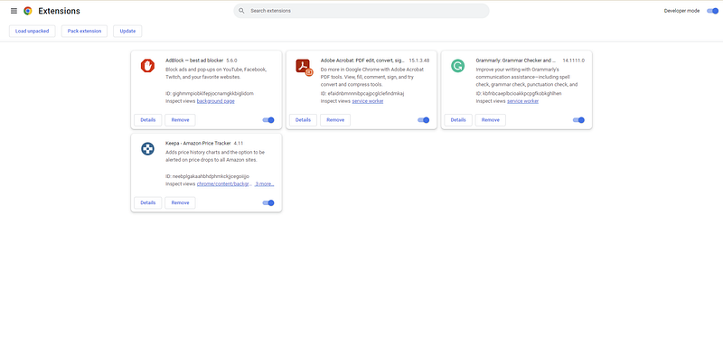Click the AdBlock ID string
This screenshot has height=347, width=723.
210,94
